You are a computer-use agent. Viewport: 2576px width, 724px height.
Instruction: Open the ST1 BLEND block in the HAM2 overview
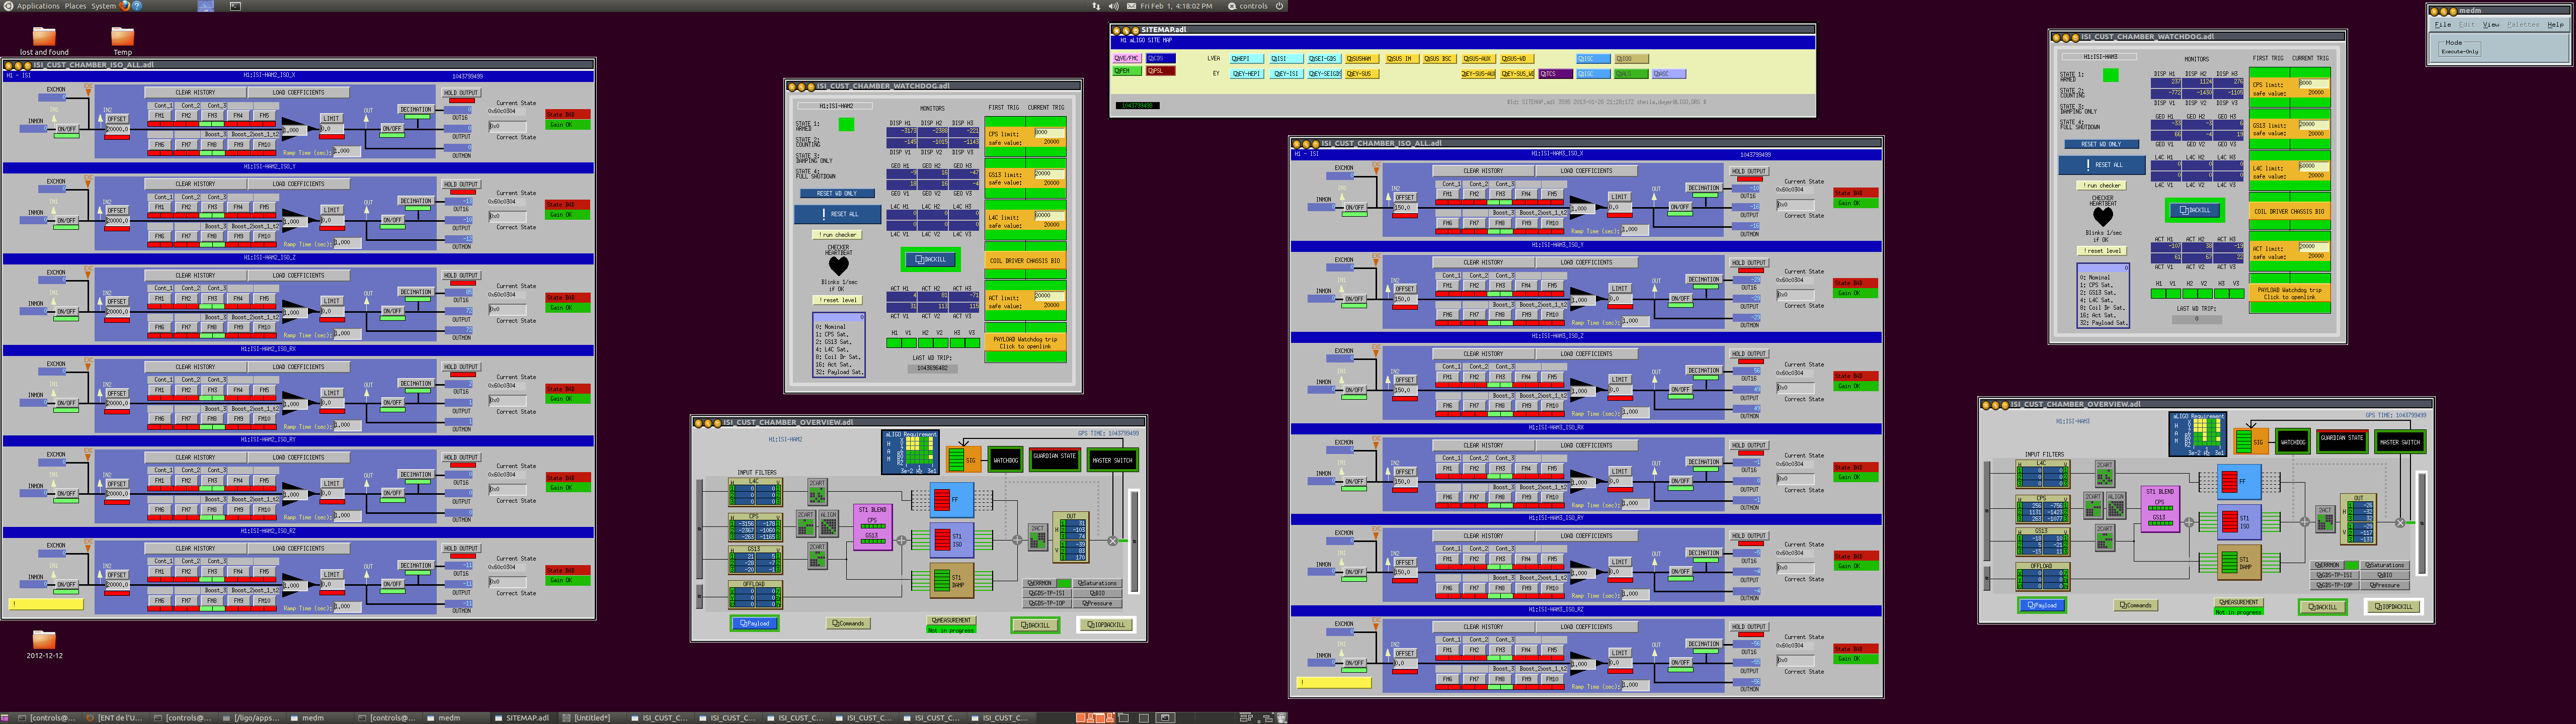872,527
